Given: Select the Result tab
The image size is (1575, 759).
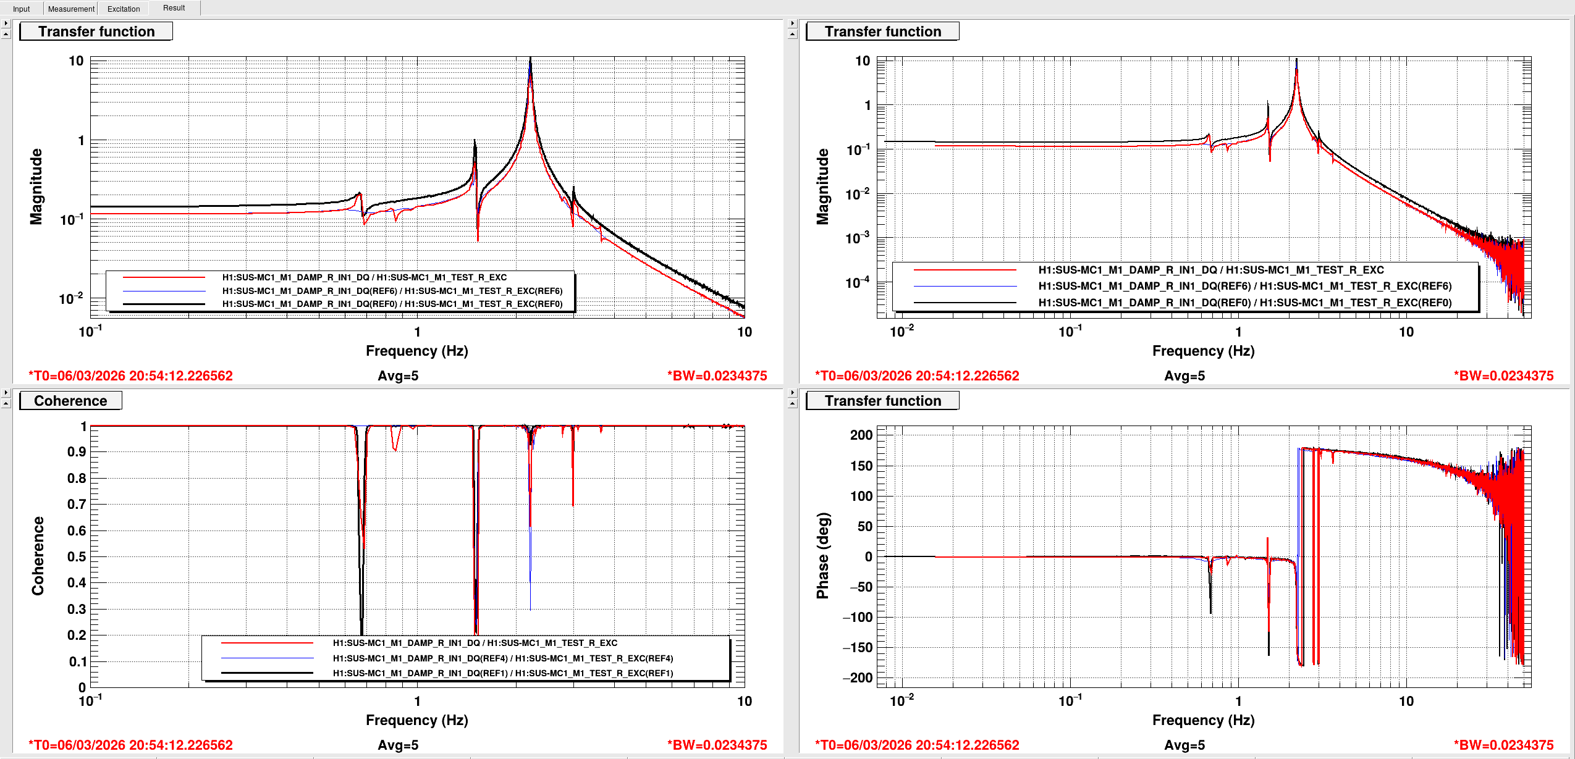Looking at the screenshot, I should (x=174, y=8).
